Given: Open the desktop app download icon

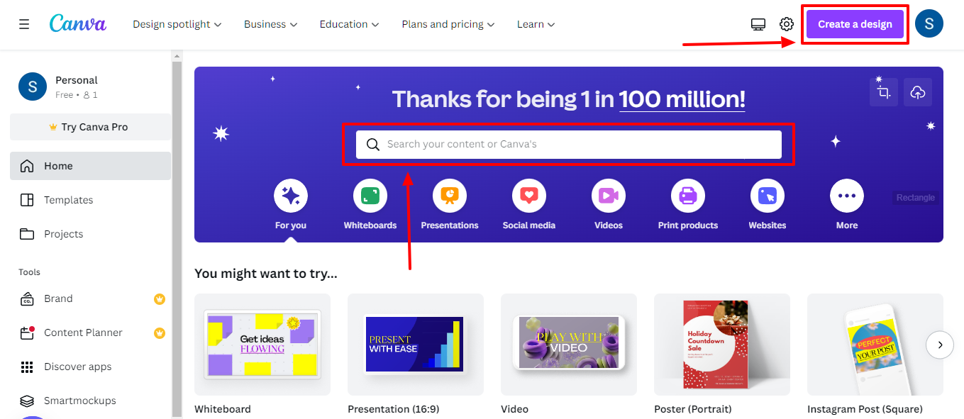Looking at the screenshot, I should click(x=758, y=24).
